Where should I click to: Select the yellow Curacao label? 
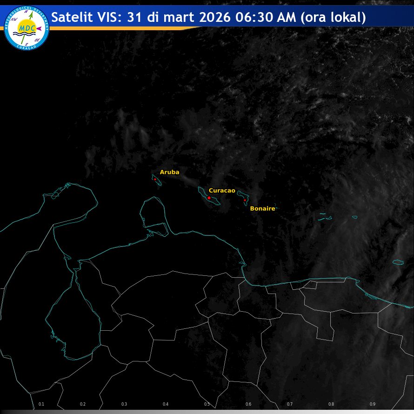222,191
